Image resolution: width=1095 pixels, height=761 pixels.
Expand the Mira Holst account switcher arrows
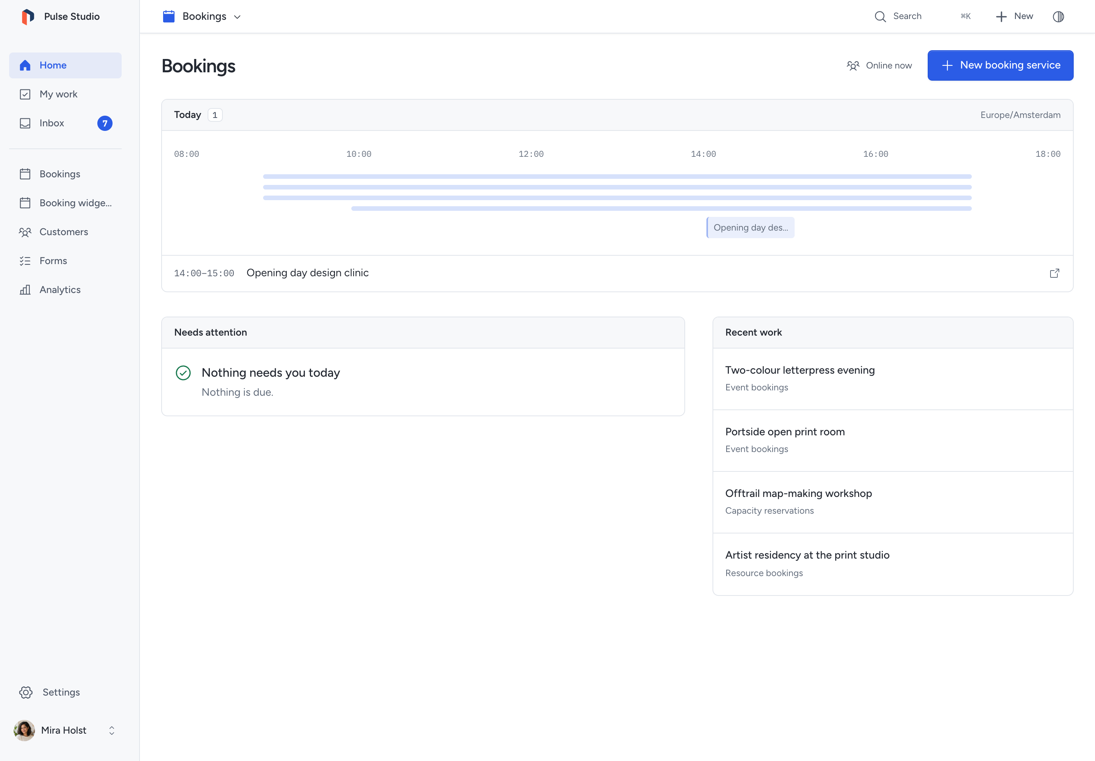tap(111, 731)
